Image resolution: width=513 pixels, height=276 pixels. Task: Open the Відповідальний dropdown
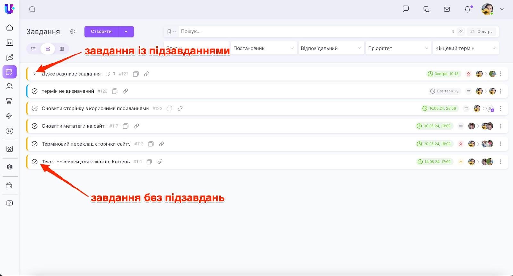(331, 48)
